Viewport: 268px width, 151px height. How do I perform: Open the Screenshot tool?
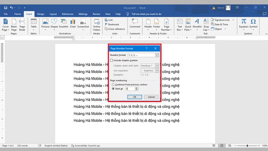pyautogui.click(x=83, y=25)
